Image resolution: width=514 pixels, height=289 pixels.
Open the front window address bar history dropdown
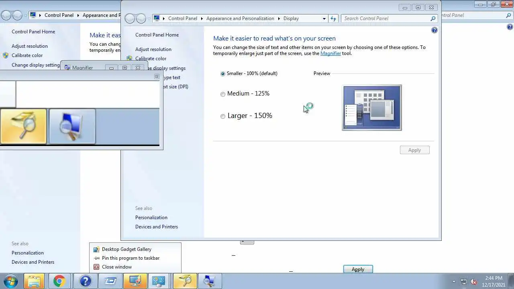(324, 18)
